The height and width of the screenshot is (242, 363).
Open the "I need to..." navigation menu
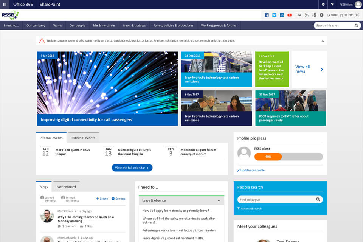click(x=12, y=25)
